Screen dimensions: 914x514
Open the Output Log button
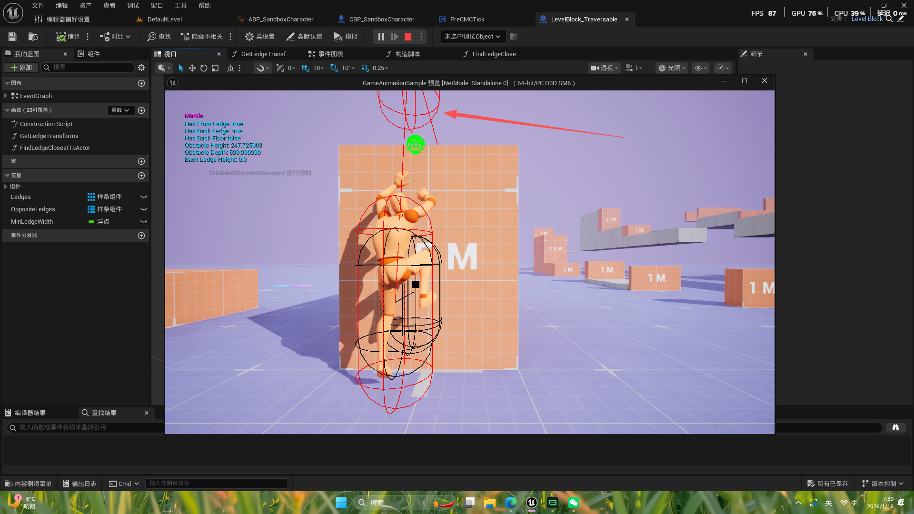pyautogui.click(x=79, y=484)
